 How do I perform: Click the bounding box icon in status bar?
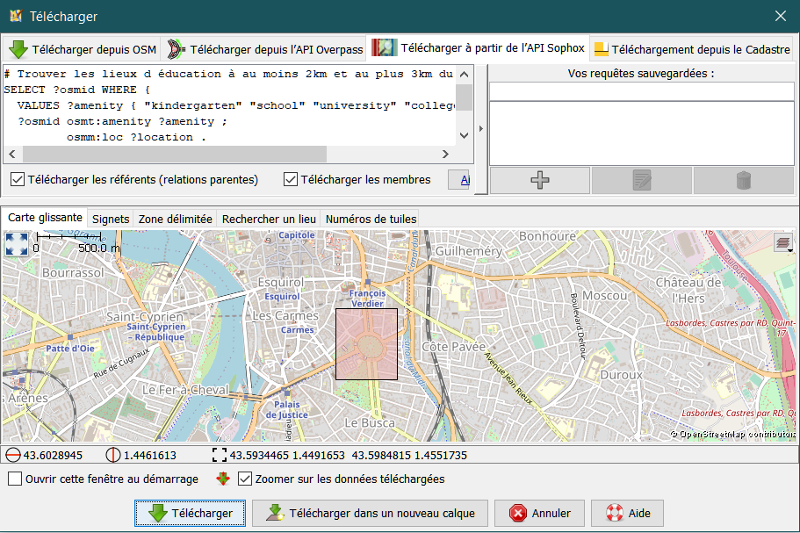click(x=220, y=455)
